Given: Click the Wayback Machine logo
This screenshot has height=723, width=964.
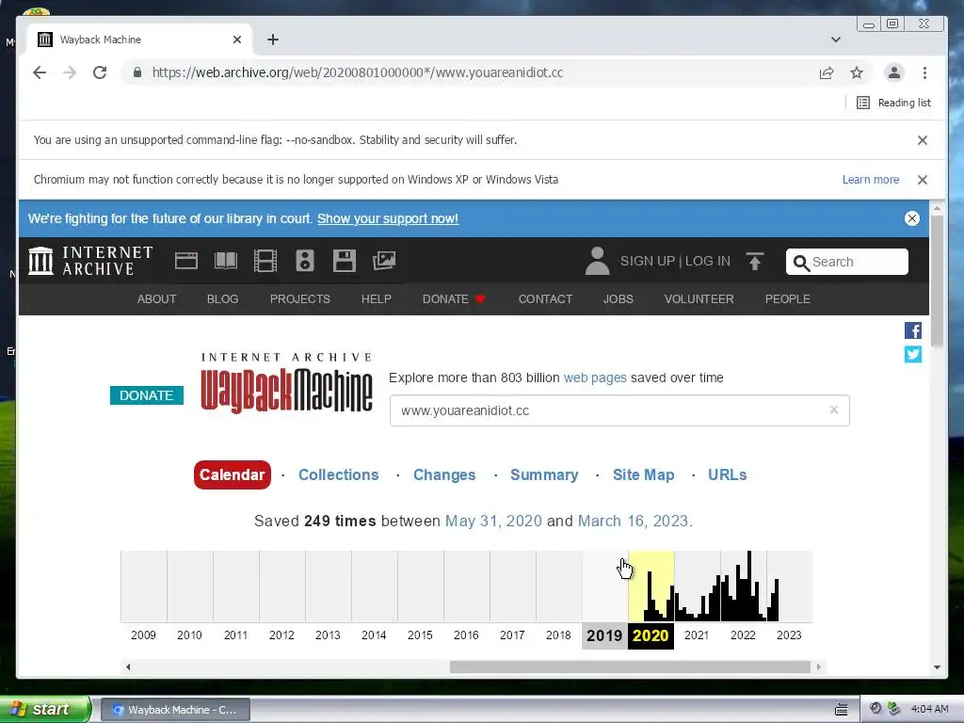Looking at the screenshot, I should click(286, 382).
